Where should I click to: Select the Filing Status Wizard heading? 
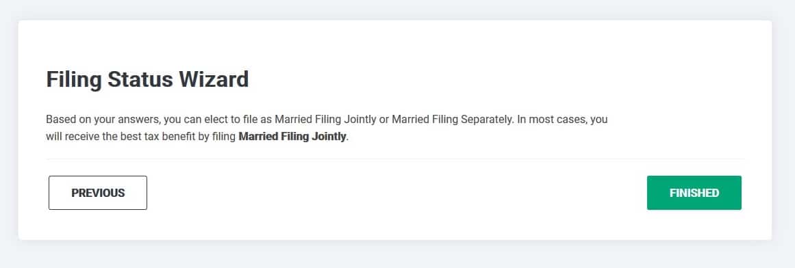(147, 79)
